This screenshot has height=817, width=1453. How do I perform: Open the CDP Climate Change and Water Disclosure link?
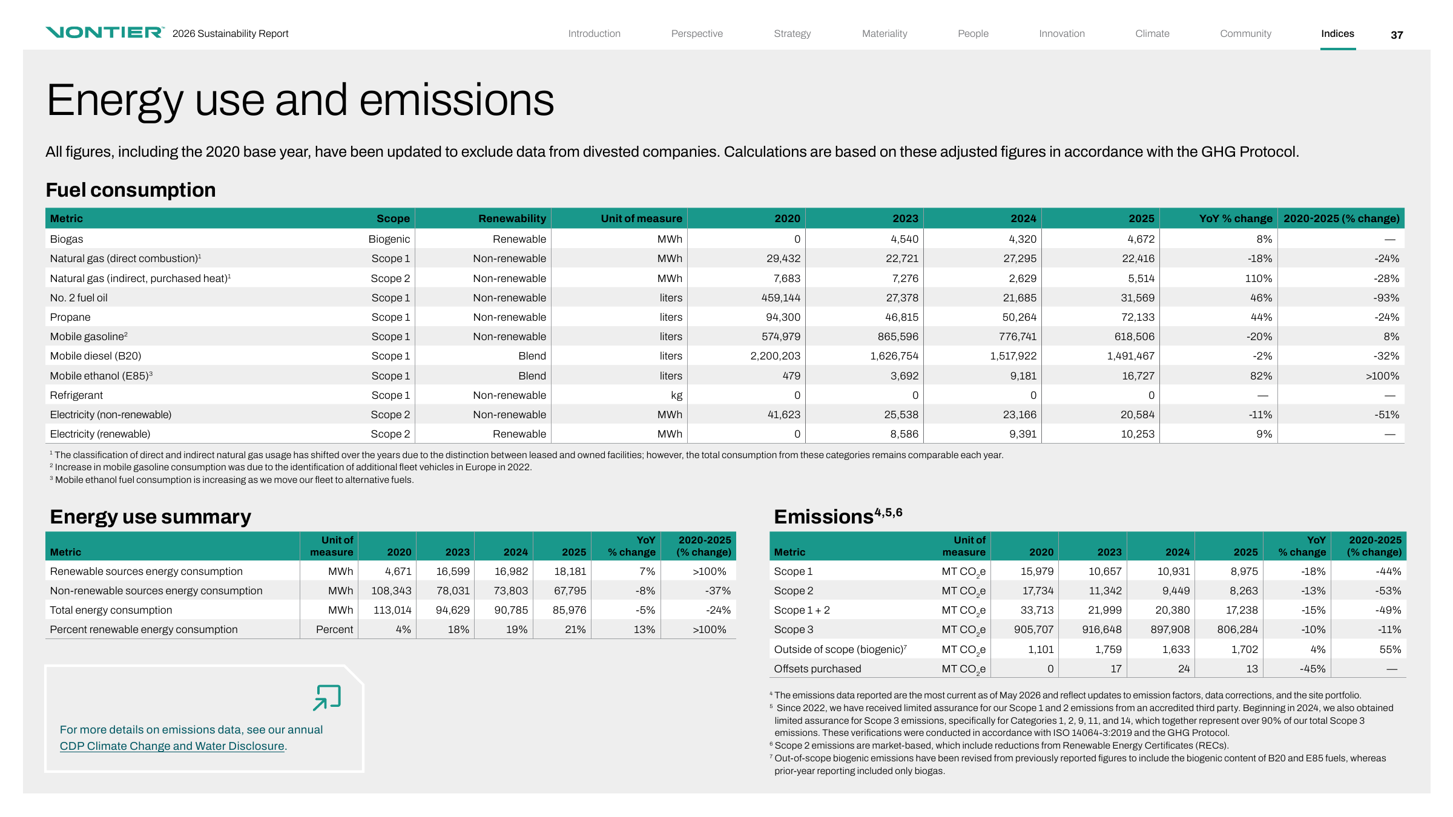coord(172,746)
